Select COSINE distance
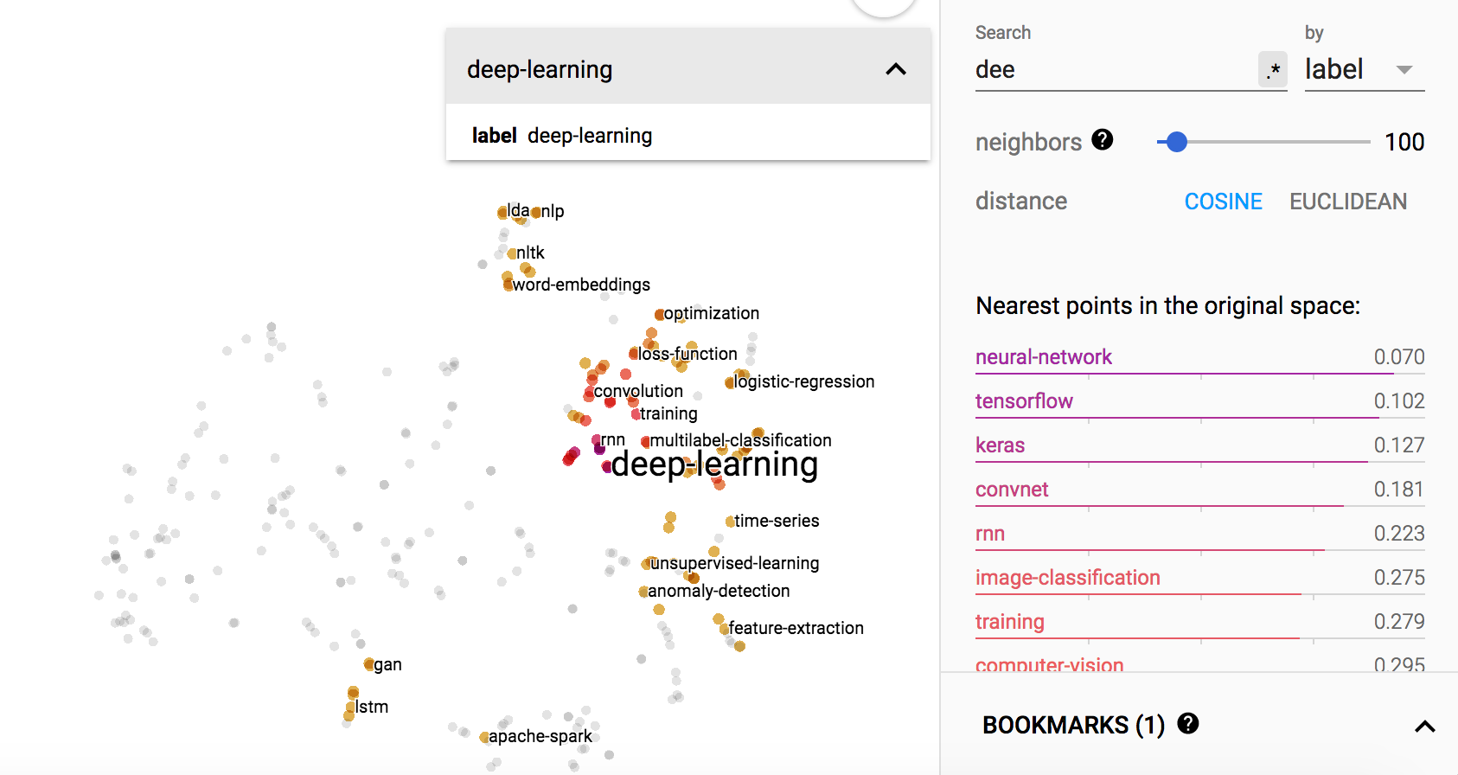1458x775 pixels. [1223, 202]
